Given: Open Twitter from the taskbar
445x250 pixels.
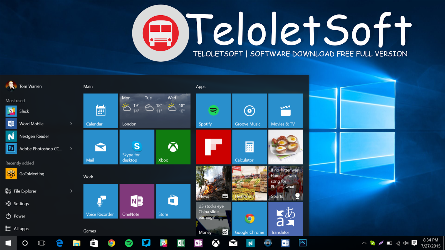Looking at the screenshot, I should (146, 243).
